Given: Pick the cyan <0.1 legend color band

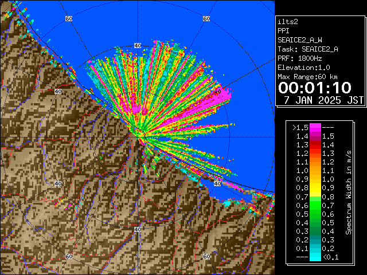Looking at the screenshot, I should pyautogui.click(x=315, y=257).
